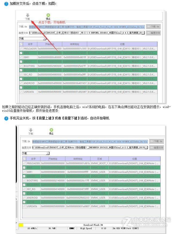The width and height of the screenshot is (177, 234).
Task: Click the 下载 DA folder button in the 红米1S screenshot
Action: pyautogui.click(x=153, y=27)
